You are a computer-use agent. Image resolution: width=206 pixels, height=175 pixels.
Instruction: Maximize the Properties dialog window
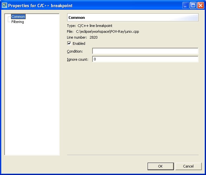pyautogui.click(x=193, y=6)
